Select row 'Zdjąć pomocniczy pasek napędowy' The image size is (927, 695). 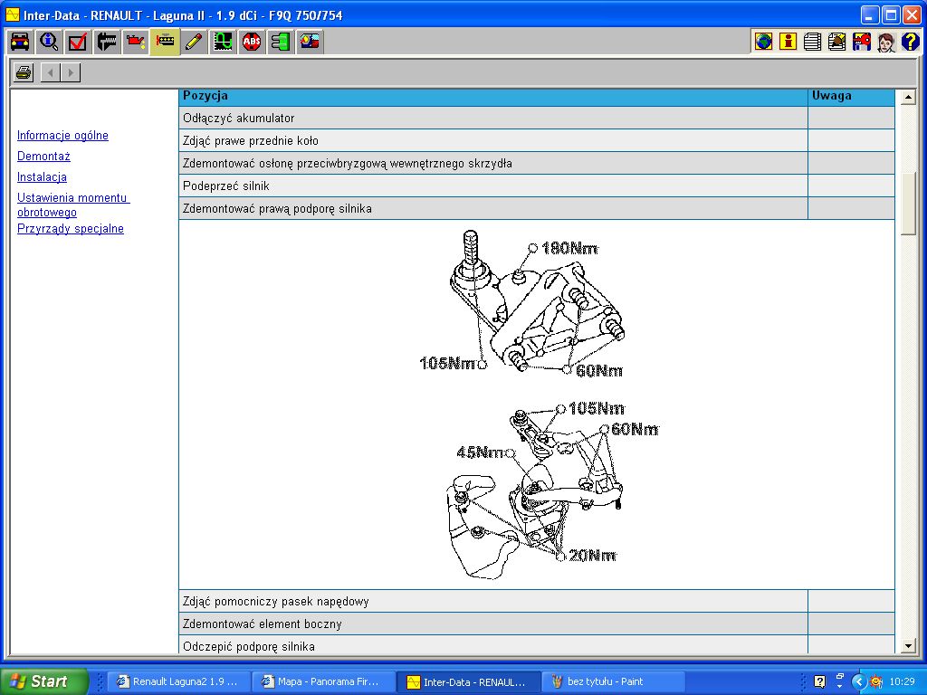coord(493,601)
